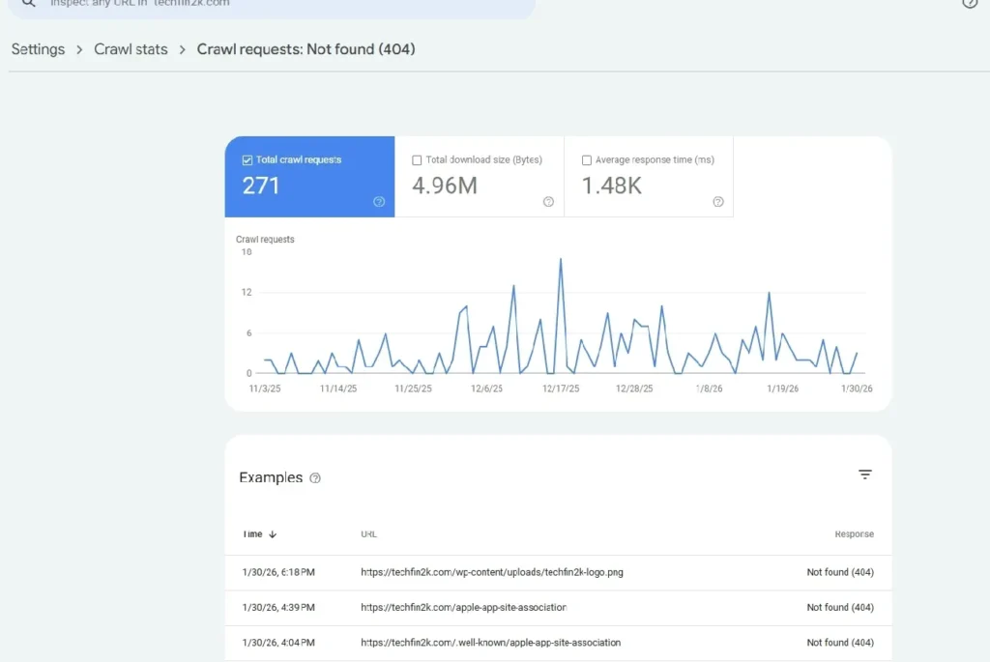Go to Crawl stats breadcrumb
The width and height of the screenshot is (990, 662).
[131, 49]
